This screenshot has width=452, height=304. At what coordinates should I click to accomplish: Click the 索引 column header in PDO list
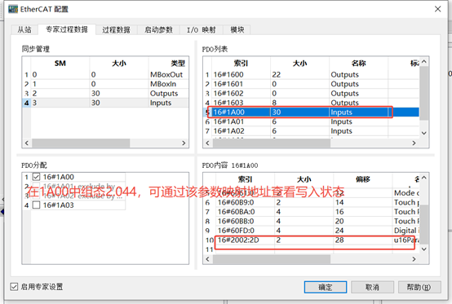[241, 63]
